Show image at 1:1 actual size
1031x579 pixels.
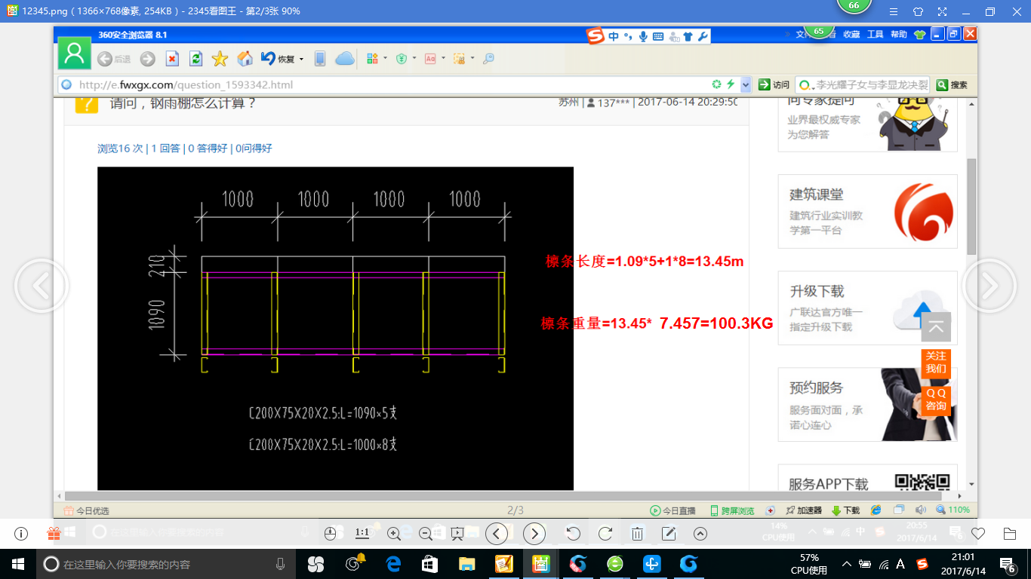(x=362, y=533)
